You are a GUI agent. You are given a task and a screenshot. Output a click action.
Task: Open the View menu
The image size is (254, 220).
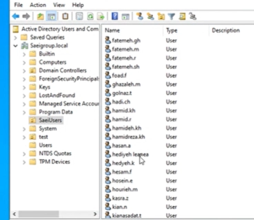(x=59, y=5)
